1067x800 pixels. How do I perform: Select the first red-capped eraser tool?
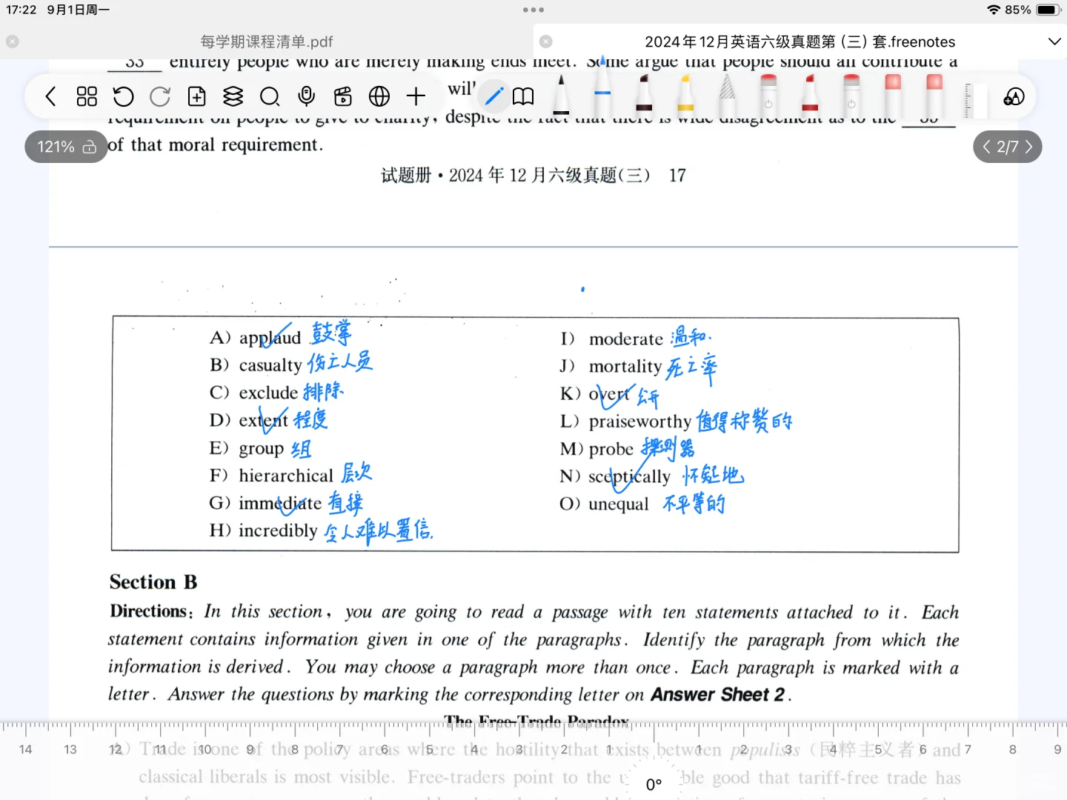coord(768,95)
